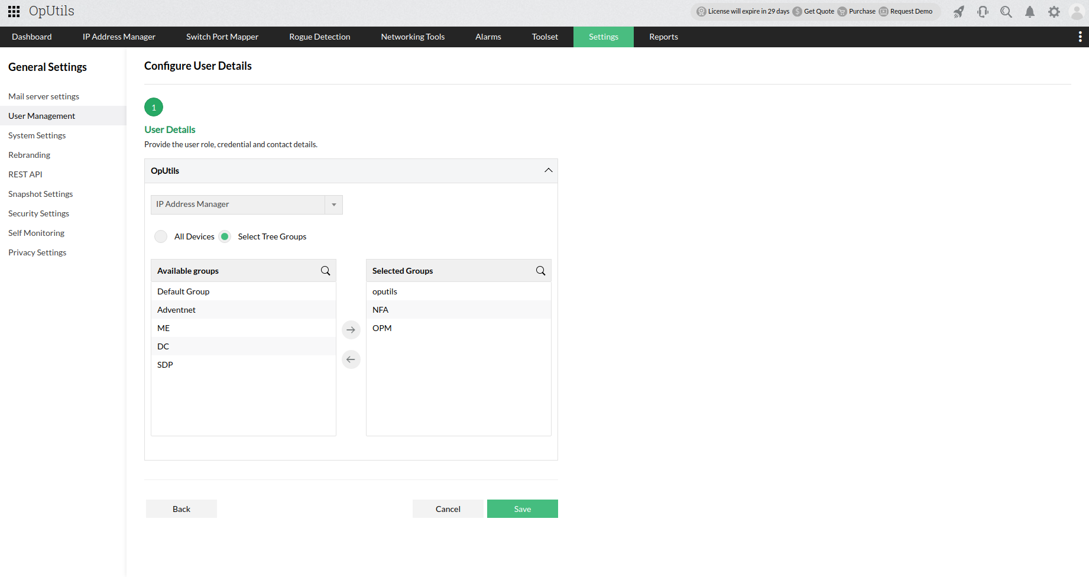Viewport: 1089px width, 577px height.
Task: Click the Save button
Action: [x=522, y=508]
